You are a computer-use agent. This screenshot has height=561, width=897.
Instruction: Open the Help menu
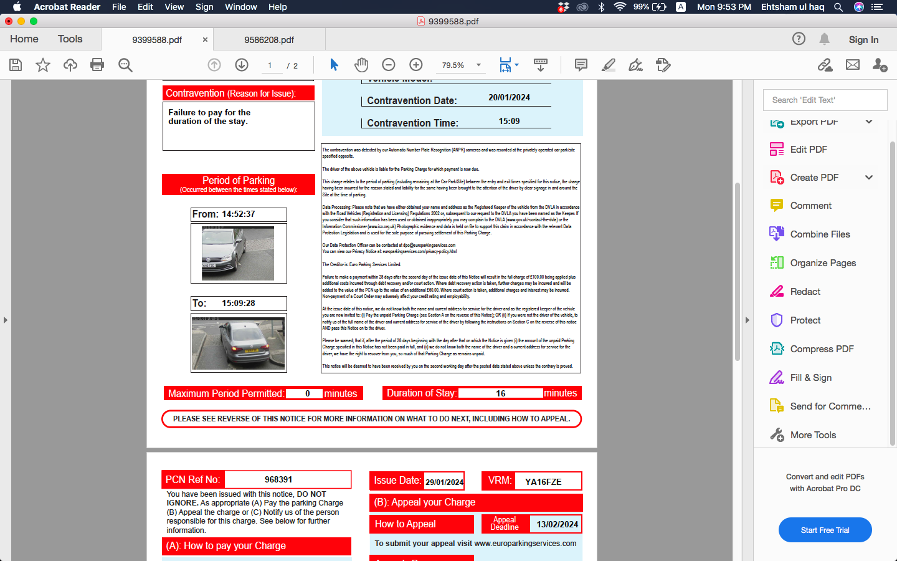coord(277,7)
